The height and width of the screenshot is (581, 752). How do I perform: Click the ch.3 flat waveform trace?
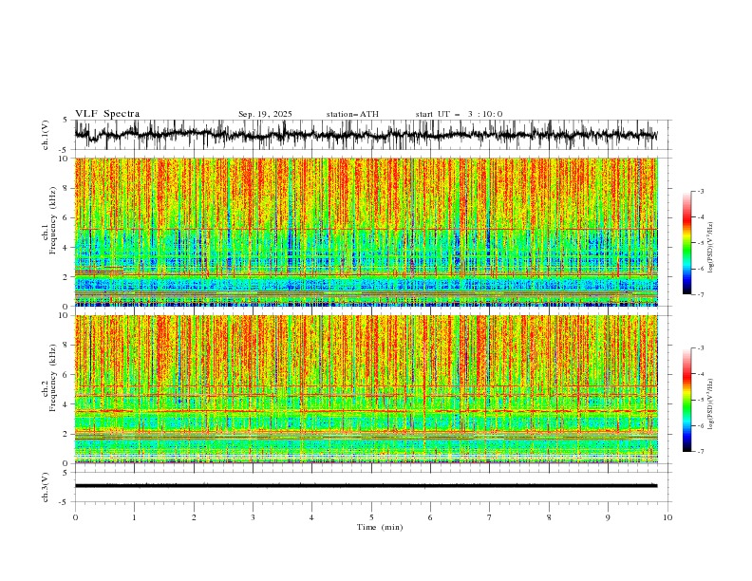(x=366, y=486)
